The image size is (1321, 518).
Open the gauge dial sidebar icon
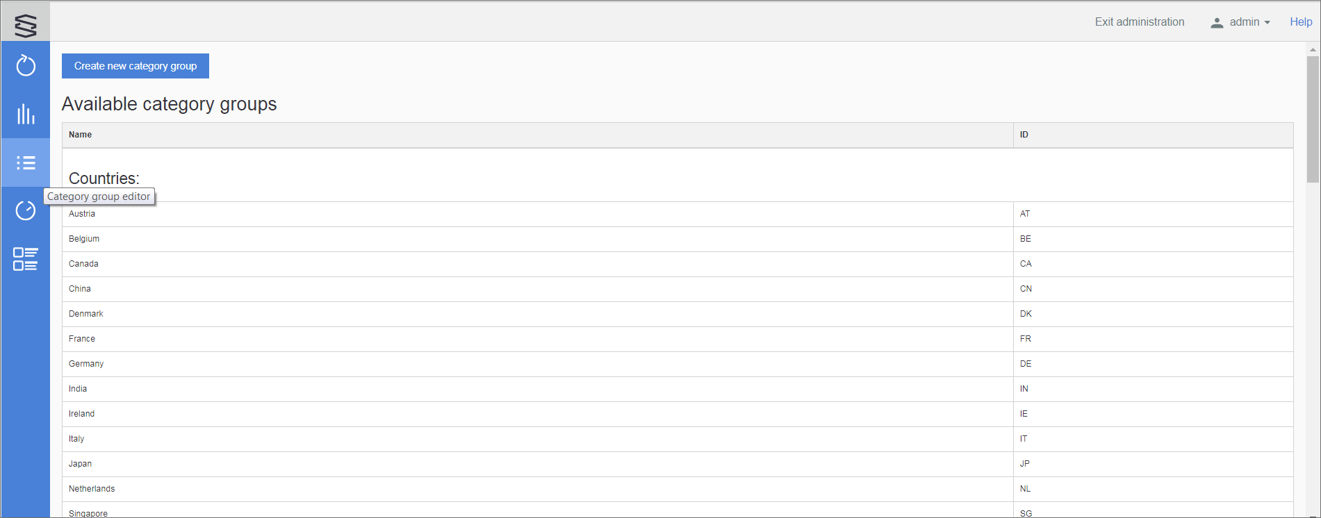click(x=26, y=210)
